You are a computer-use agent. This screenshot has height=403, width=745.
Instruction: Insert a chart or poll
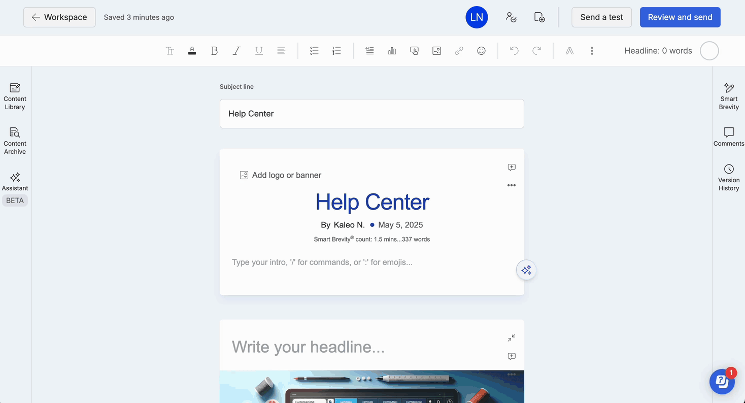coord(392,51)
